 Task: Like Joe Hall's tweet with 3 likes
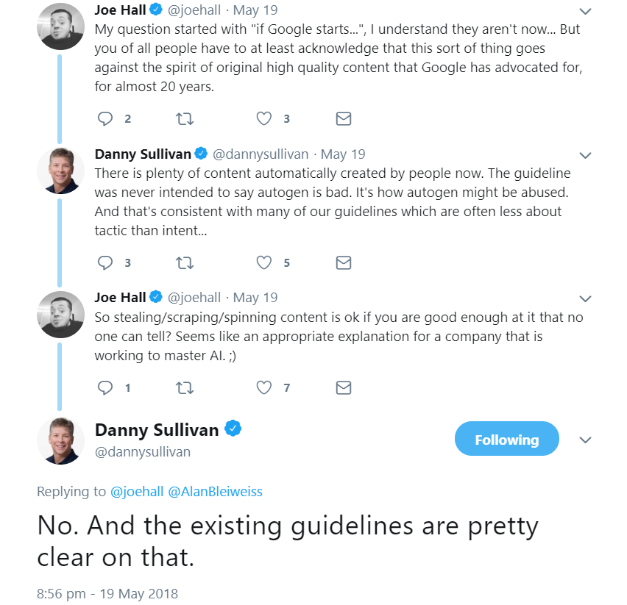(x=263, y=118)
